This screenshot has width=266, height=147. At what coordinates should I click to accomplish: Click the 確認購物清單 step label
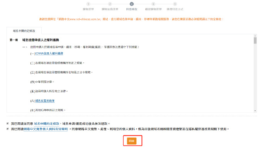pyautogui.click(x=153, y=9)
